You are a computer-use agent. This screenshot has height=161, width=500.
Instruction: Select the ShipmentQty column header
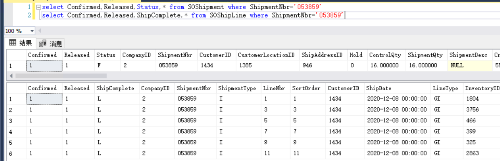point(427,55)
